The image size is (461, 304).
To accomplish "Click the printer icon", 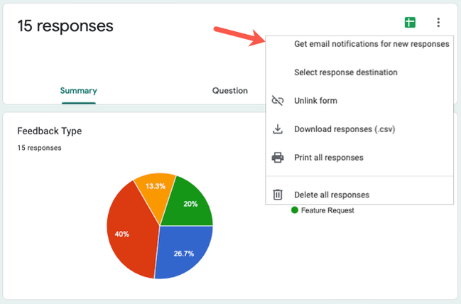I will 278,157.
